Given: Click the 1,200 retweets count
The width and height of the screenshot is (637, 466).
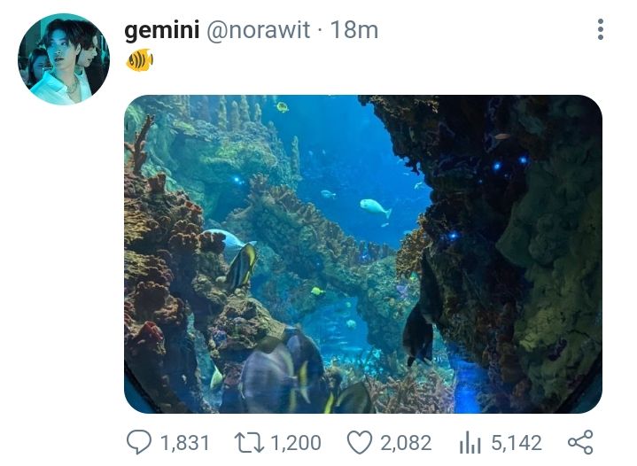Looking at the screenshot, I should point(295,442).
